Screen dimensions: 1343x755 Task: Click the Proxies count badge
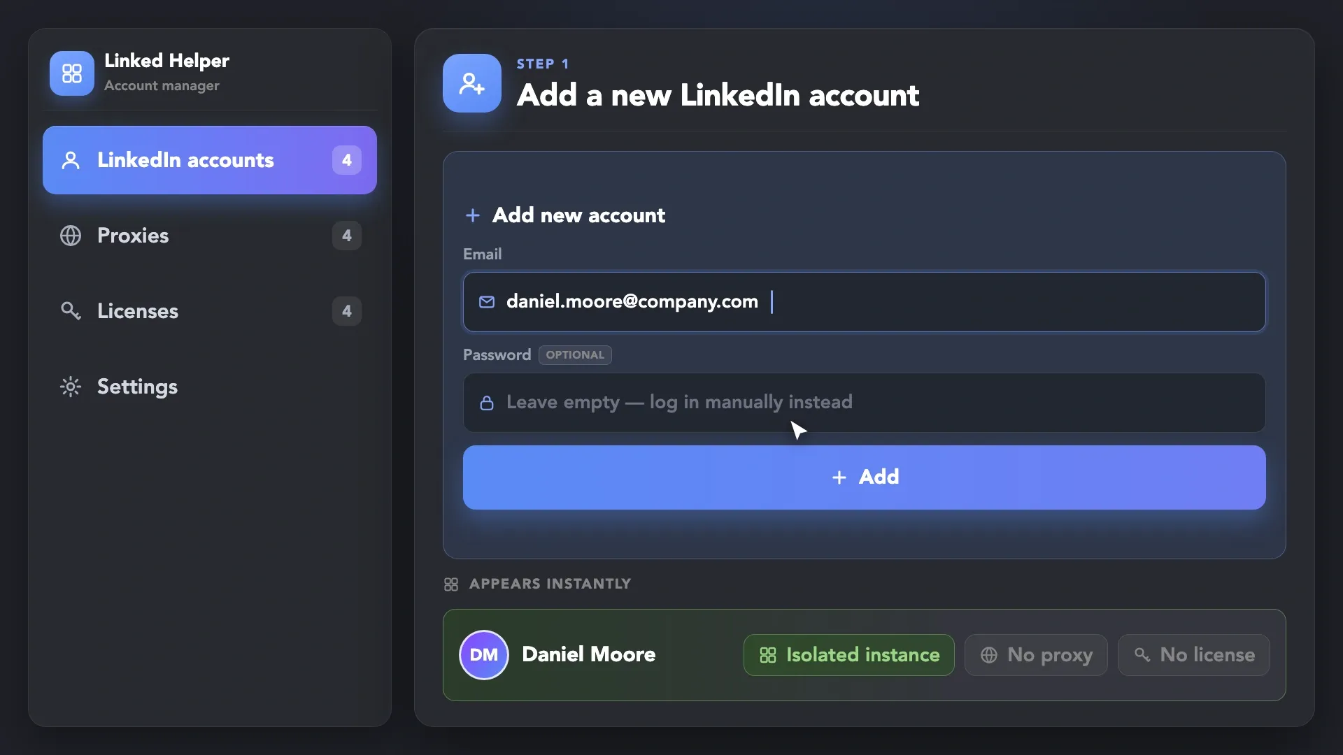coord(347,236)
